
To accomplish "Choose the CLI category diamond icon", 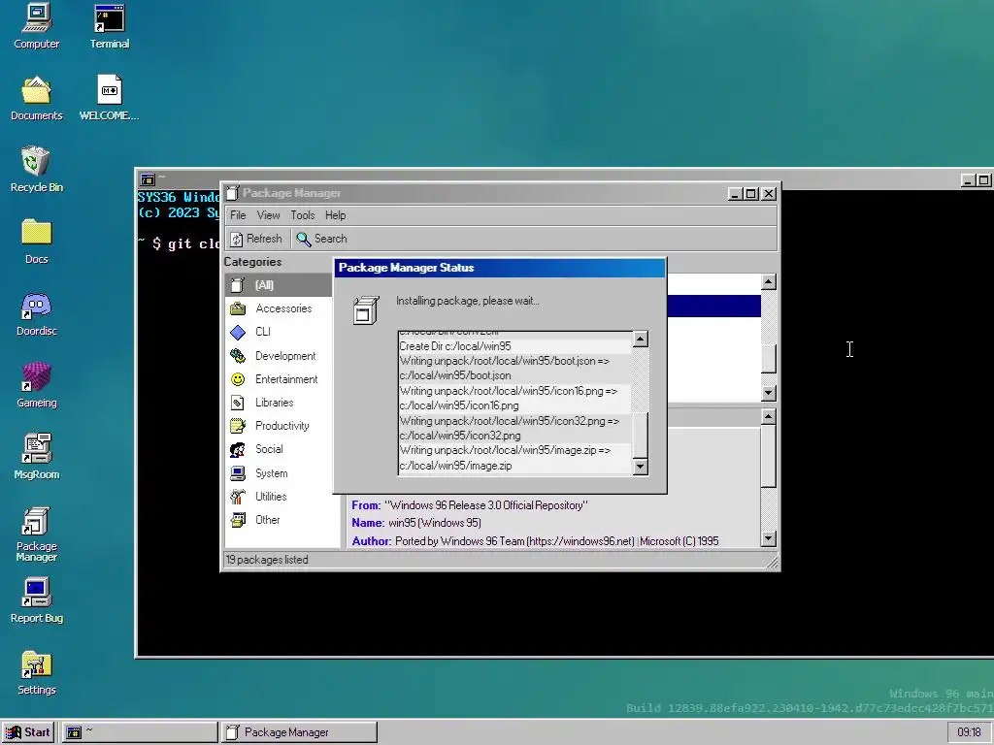I will point(238,332).
